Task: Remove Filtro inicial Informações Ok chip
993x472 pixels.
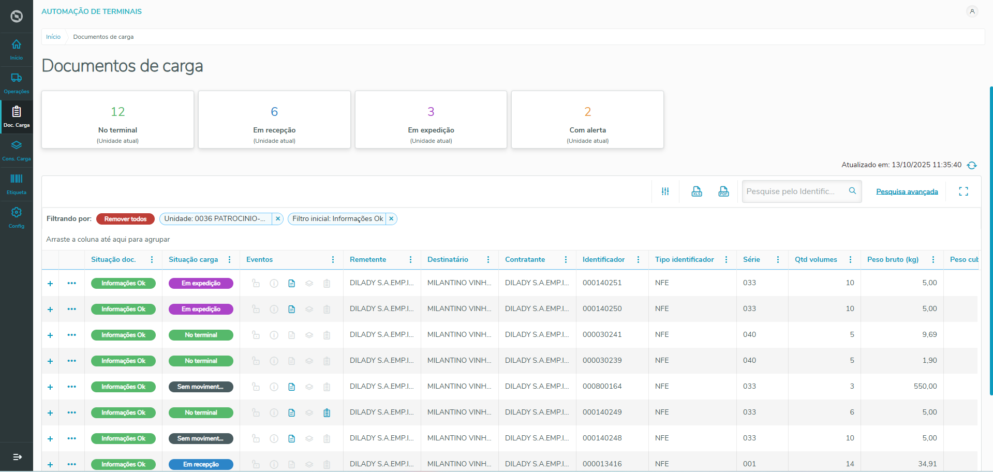Action: click(x=391, y=219)
